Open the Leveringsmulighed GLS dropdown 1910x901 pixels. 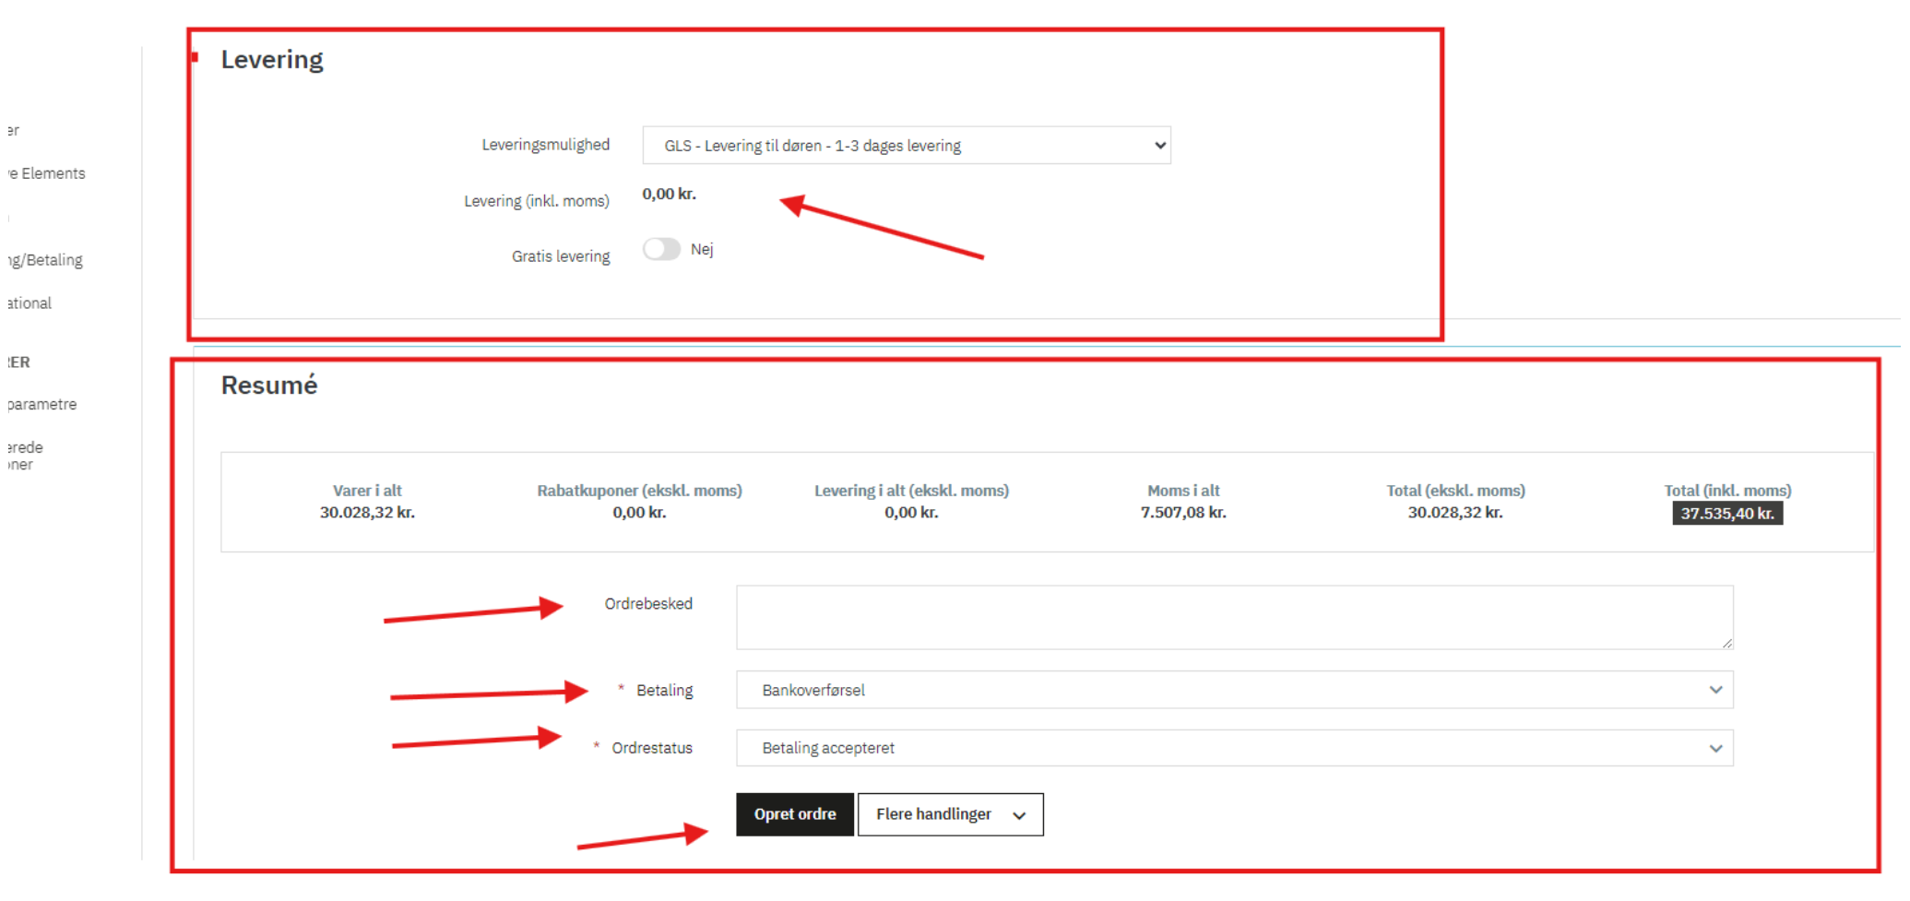click(x=906, y=146)
